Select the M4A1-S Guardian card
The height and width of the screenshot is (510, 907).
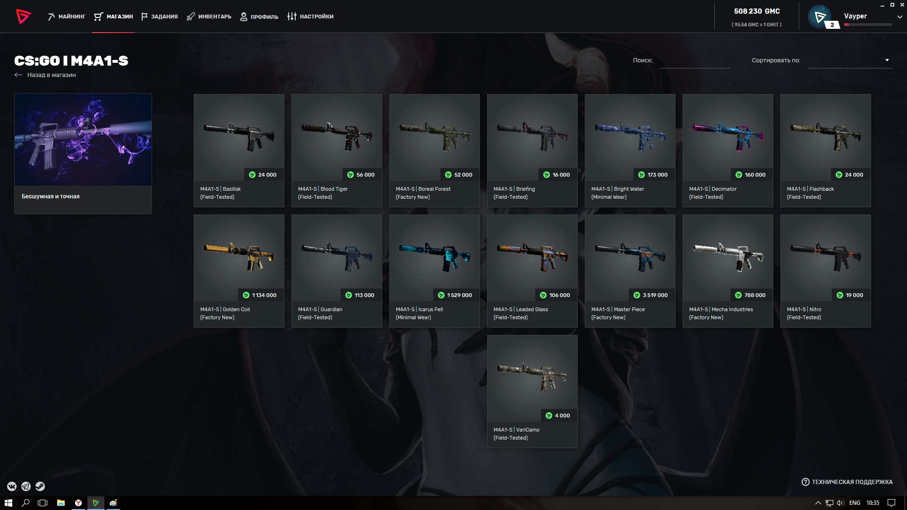click(x=337, y=271)
